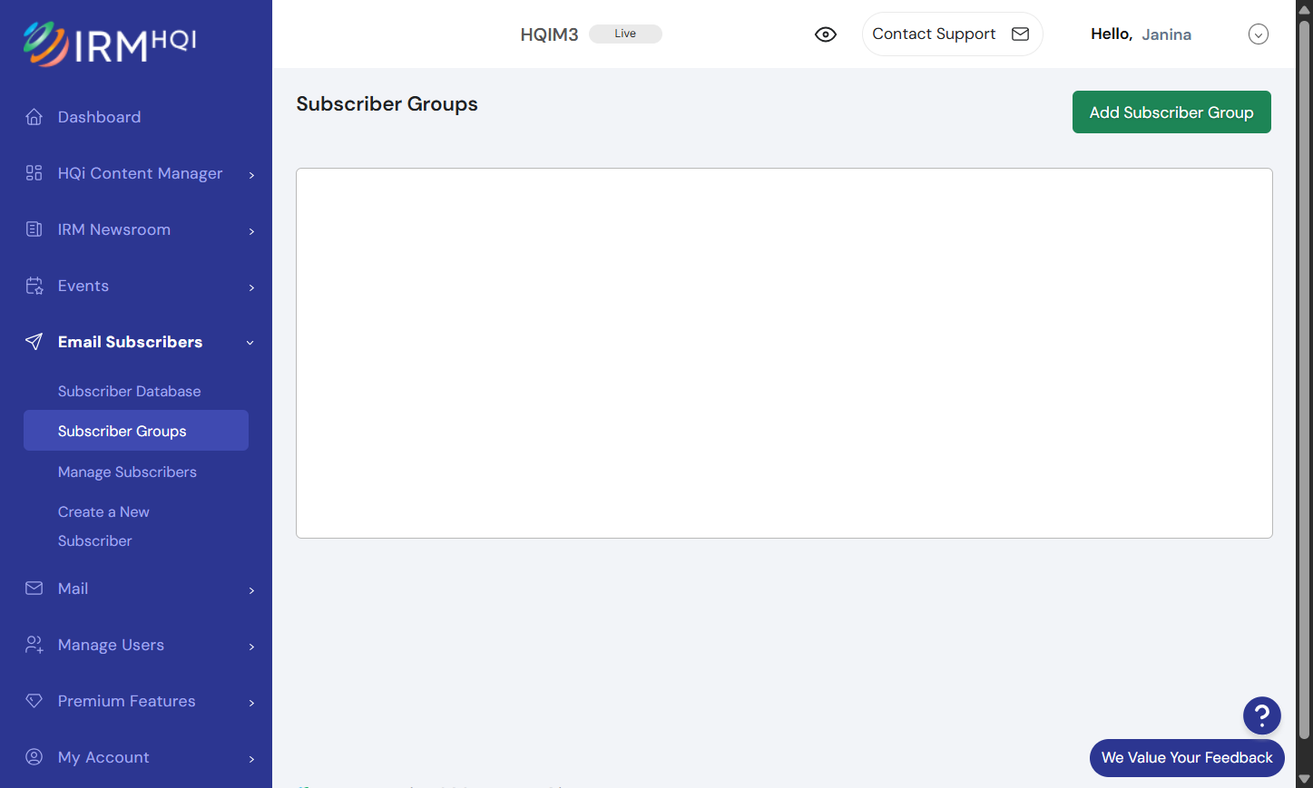Select Subscriber Groups menu item
The height and width of the screenshot is (788, 1313).
pos(136,431)
